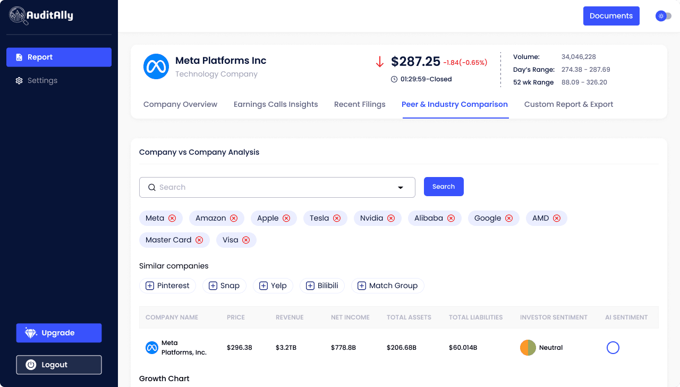The height and width of the screenshot is (387, 680).
Task: Open the company search dropdown arrow
Action: coord(401,188)
